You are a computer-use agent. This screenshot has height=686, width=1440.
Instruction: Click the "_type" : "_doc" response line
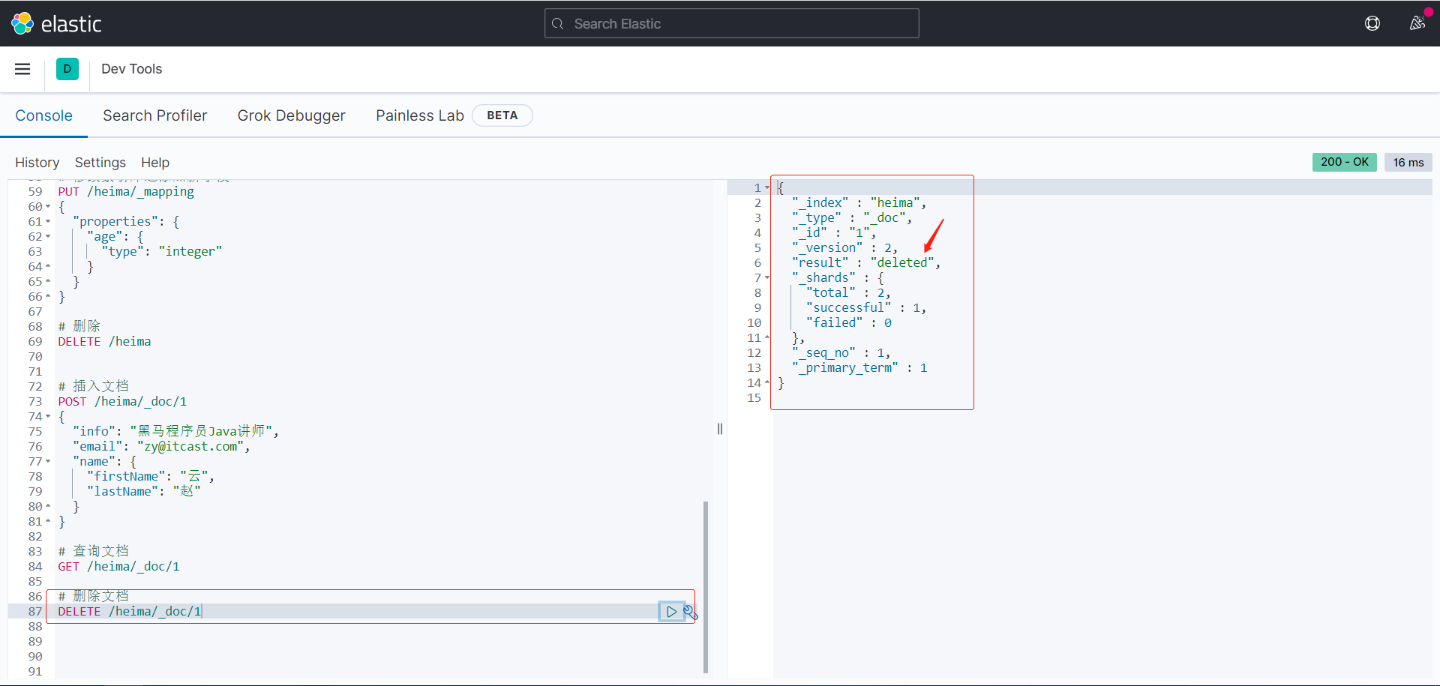point(852,218)
